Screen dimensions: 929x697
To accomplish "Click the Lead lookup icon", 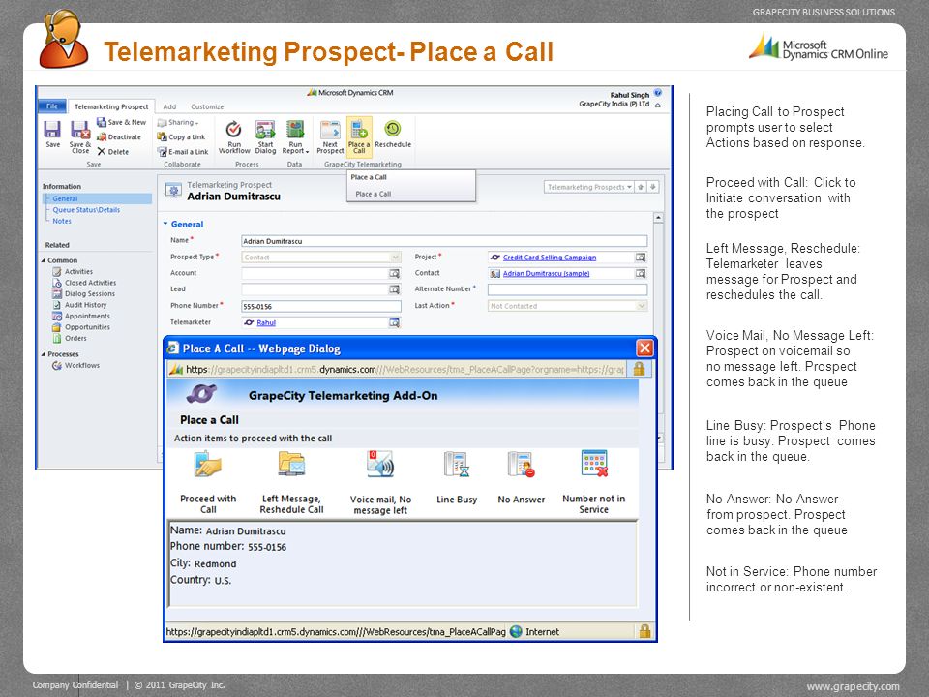I will [394, 289].
